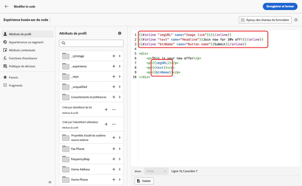Click the _cjmstage folder icon
302x186 pixels.
[x=66, y=56]
